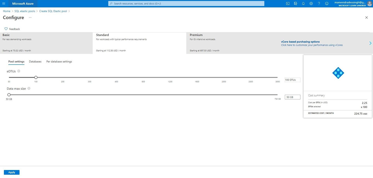Select the Premium service tier
This screenshot has height=178, width=373.
[233, 43]
